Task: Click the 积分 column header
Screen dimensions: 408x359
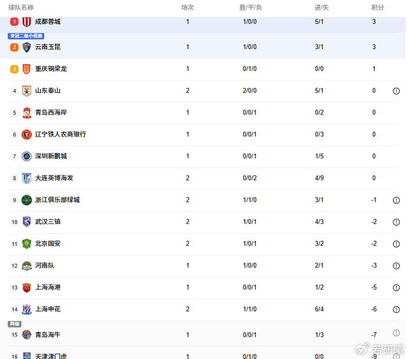Action: pyautogui.click(x=378, y=8)
